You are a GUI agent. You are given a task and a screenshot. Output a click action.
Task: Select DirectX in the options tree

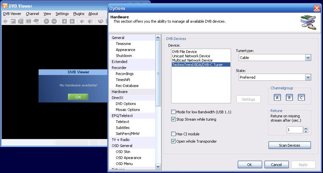pos(117,98)
